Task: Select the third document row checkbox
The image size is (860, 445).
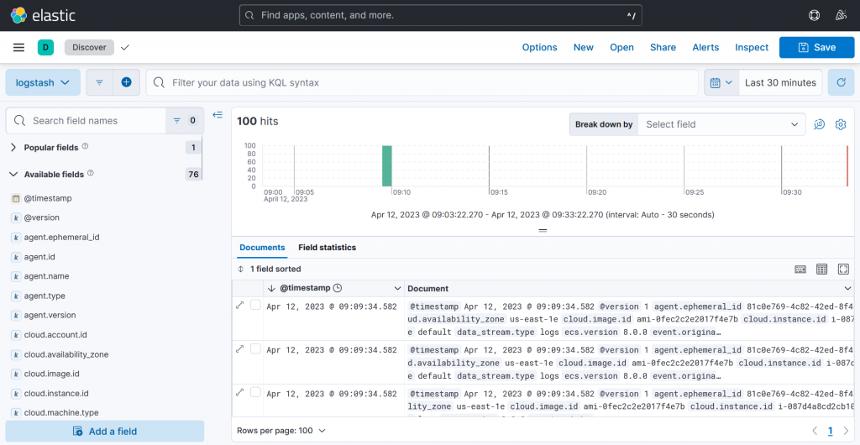Action: [255, 392]
